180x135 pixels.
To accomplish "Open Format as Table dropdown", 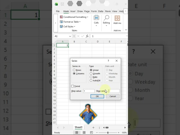I will point(70,22).
